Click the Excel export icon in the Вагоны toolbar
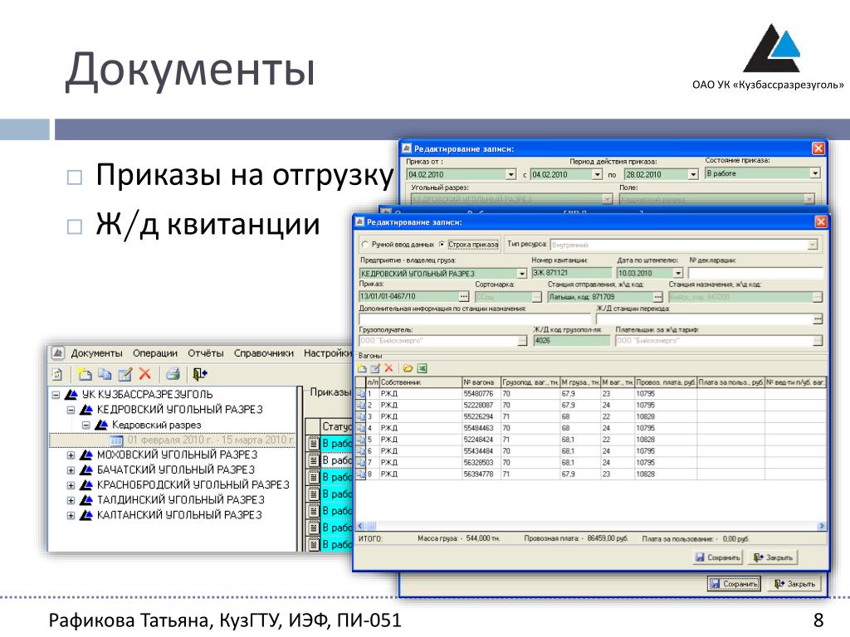 pyautogui.click(x=423, y=369)
